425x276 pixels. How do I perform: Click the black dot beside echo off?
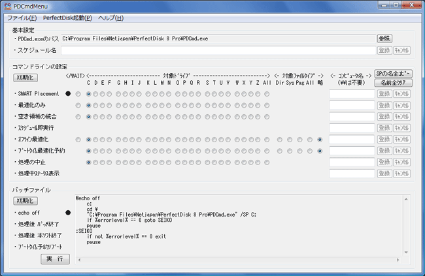tap(67, 213)
